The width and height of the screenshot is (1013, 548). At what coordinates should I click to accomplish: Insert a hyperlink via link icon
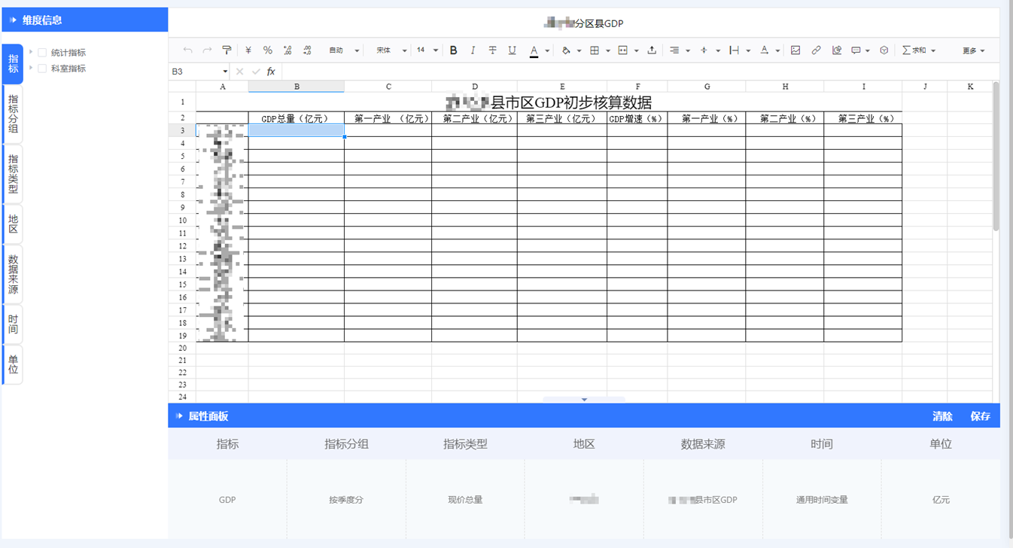[x=816, y=50]
